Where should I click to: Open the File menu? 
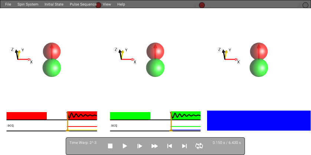tap(8, 4)
